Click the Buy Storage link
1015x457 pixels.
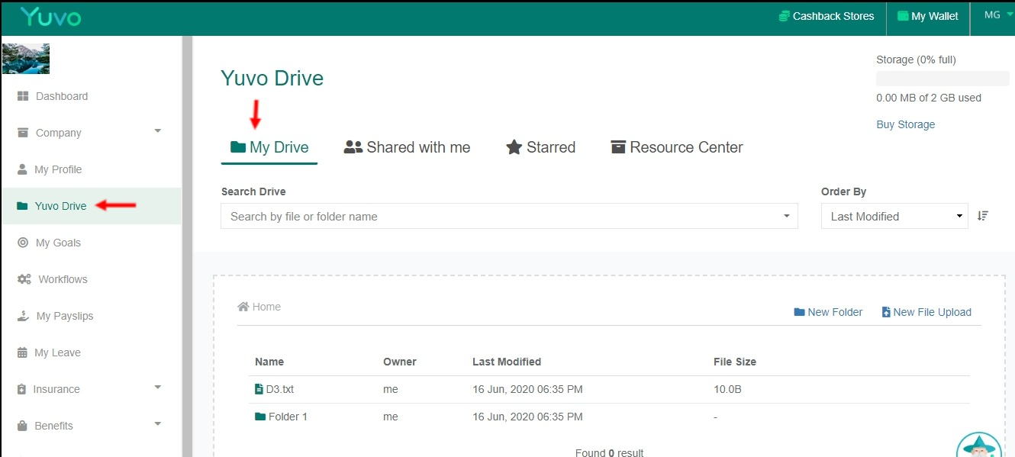pyautogui.click(x=906, y=124)
